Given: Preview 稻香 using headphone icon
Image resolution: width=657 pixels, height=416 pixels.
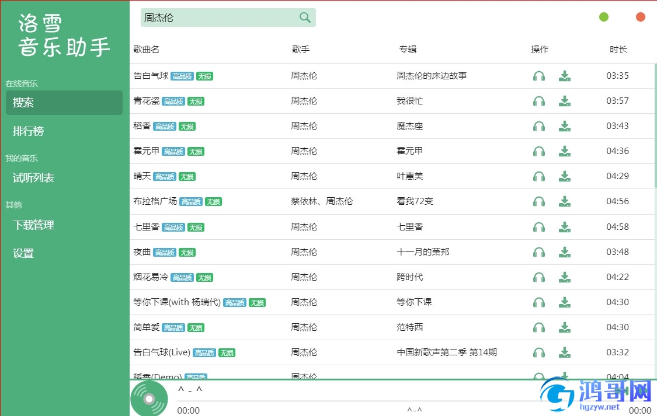Looking at the screenshot, I should [x=539, y=127].
